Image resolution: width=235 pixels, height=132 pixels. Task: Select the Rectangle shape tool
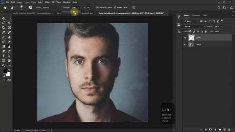3,60
